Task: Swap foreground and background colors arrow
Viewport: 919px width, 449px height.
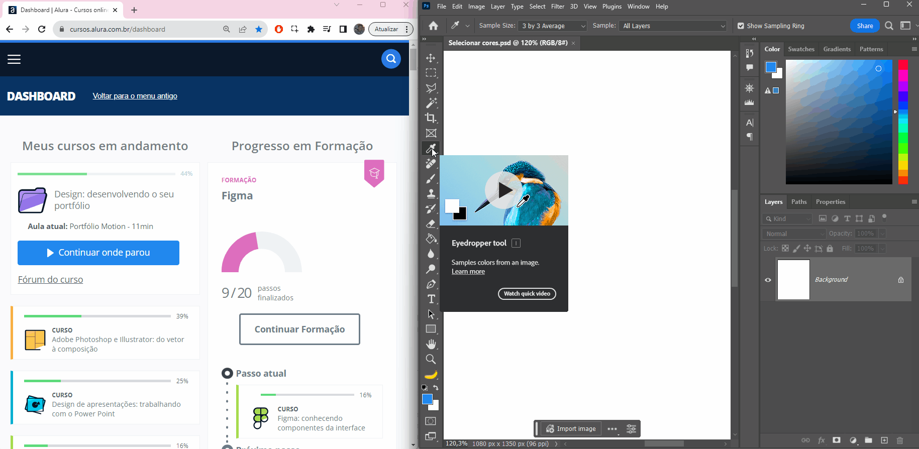Action: (436, 388)
